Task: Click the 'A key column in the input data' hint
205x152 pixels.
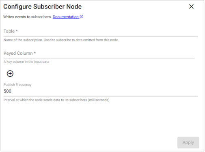Action: pyautogui.click(x=26, y=62)
